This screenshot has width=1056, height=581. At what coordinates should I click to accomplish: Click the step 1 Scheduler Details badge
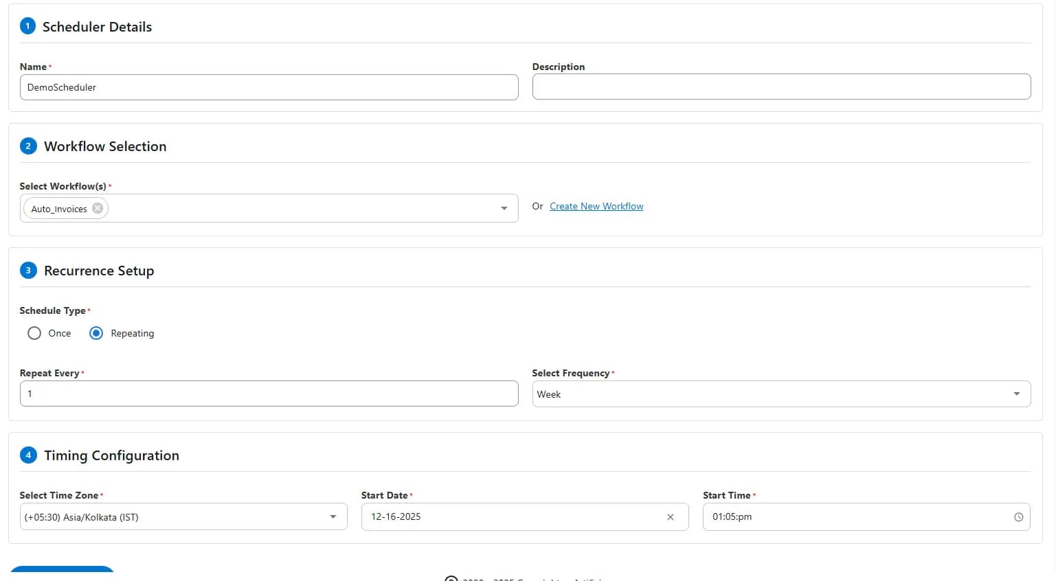click(x=28, y=25)
